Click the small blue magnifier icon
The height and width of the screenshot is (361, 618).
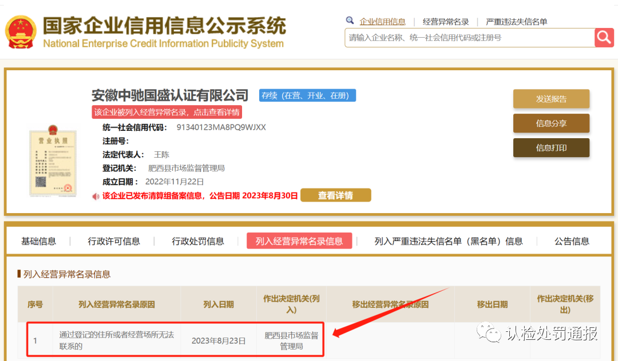click(x=350, y=21)
